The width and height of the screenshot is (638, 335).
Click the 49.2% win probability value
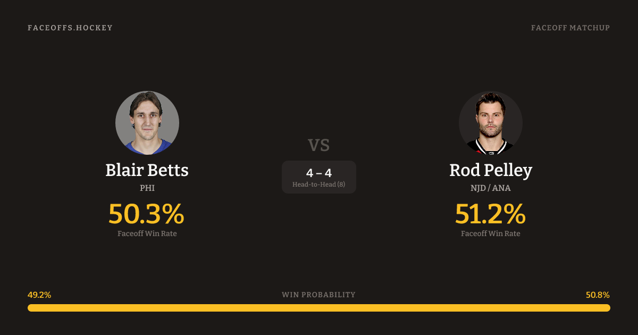click(39, 295)
